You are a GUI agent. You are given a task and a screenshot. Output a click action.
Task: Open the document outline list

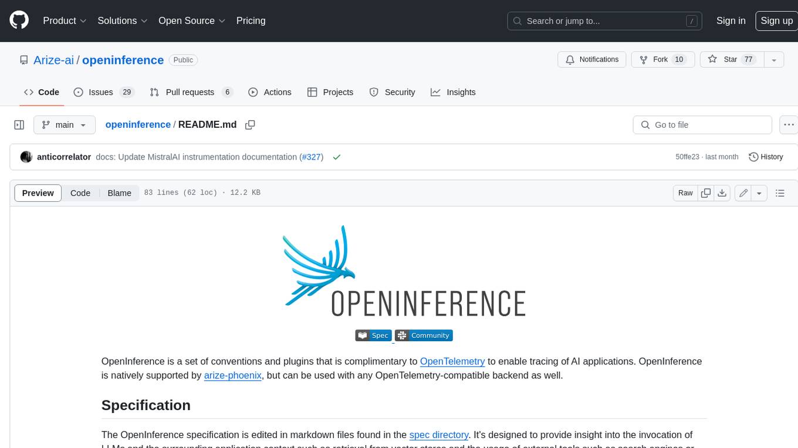tap(780, 193)
